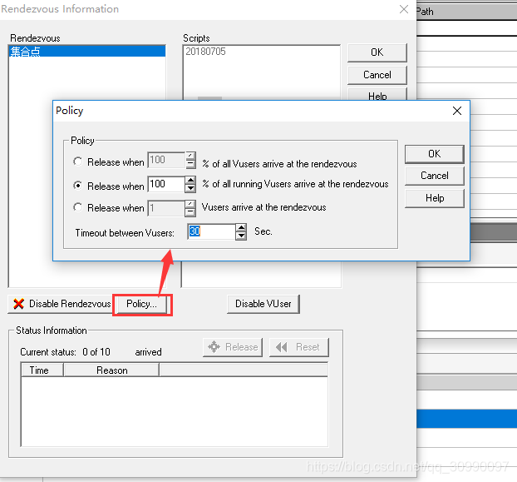Click the Timeout between Vusers field
This screenshot has width=517, height=482.
[211, 231]
